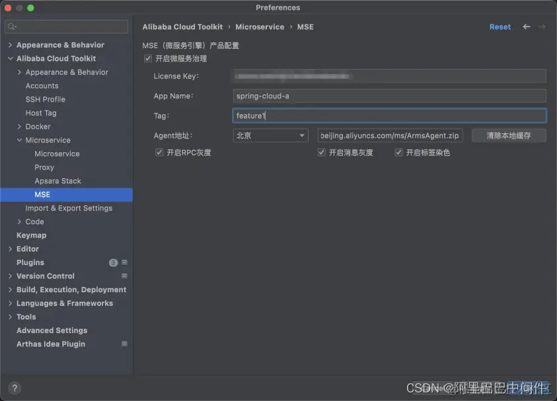Select the Microservice child item
The width and height of the screenshot is (557, 401).
(x=57, y=154)
